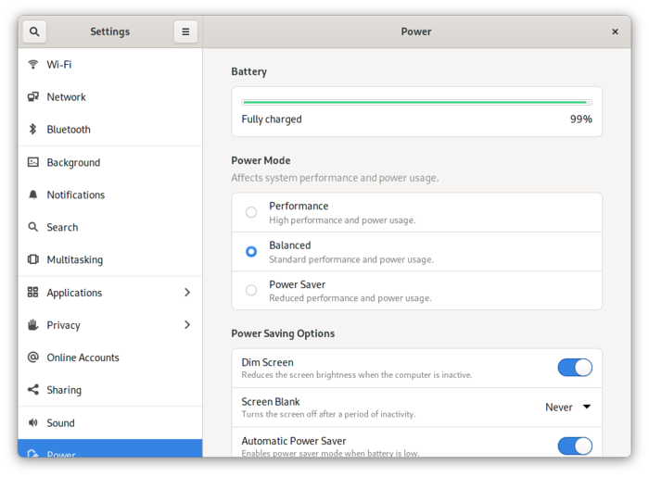The width and height of the screenshot is (649, 477).
Task: Click the Online Accounts at-sign icon
Action: click(x=33, y=358)
